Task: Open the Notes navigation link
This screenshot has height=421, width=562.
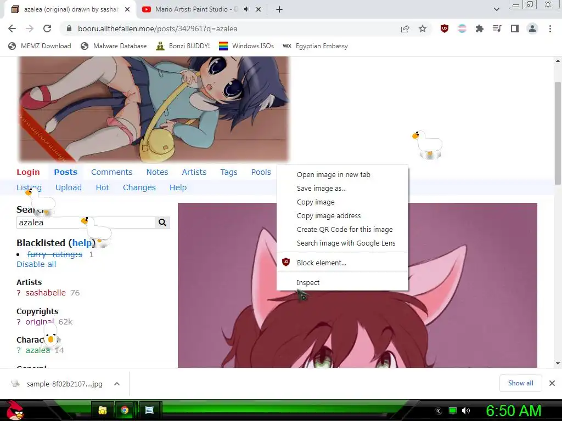Action: (157, 172)
